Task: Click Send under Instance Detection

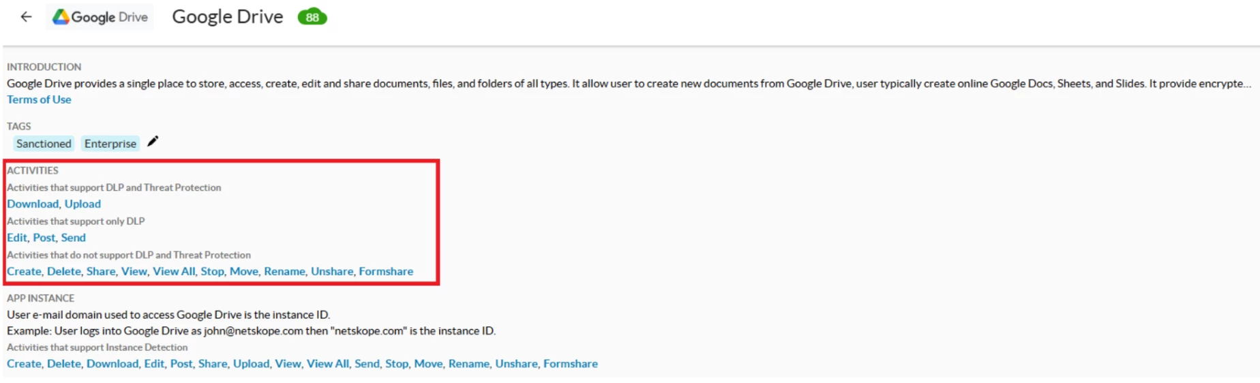Action: pos(367,364)
